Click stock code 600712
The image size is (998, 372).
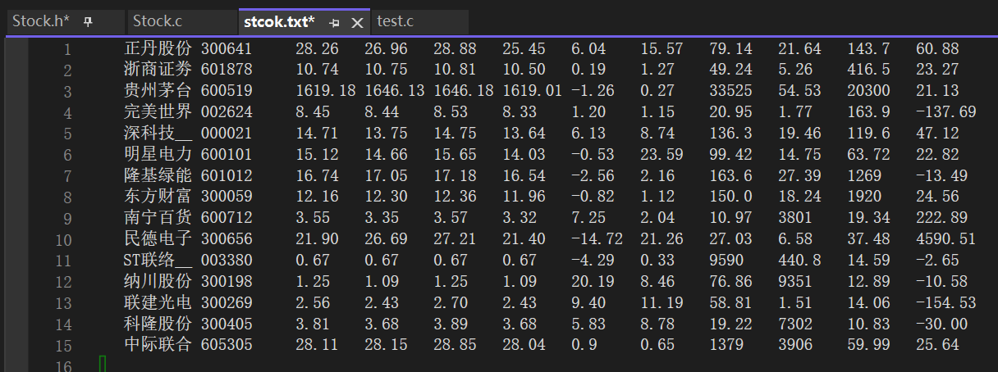click(x=227, y=218)
